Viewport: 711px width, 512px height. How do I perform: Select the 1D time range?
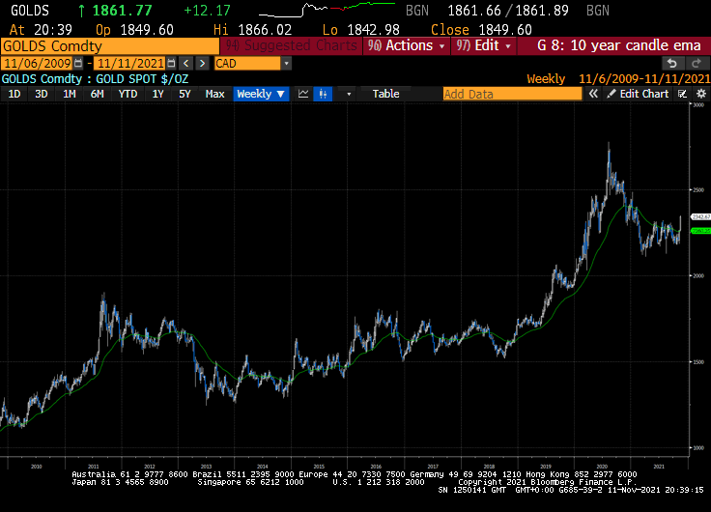point(14,94)
